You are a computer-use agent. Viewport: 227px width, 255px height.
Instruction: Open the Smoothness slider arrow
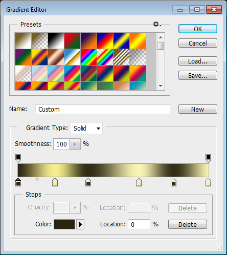pyautogui.click(x=75, y=144)
